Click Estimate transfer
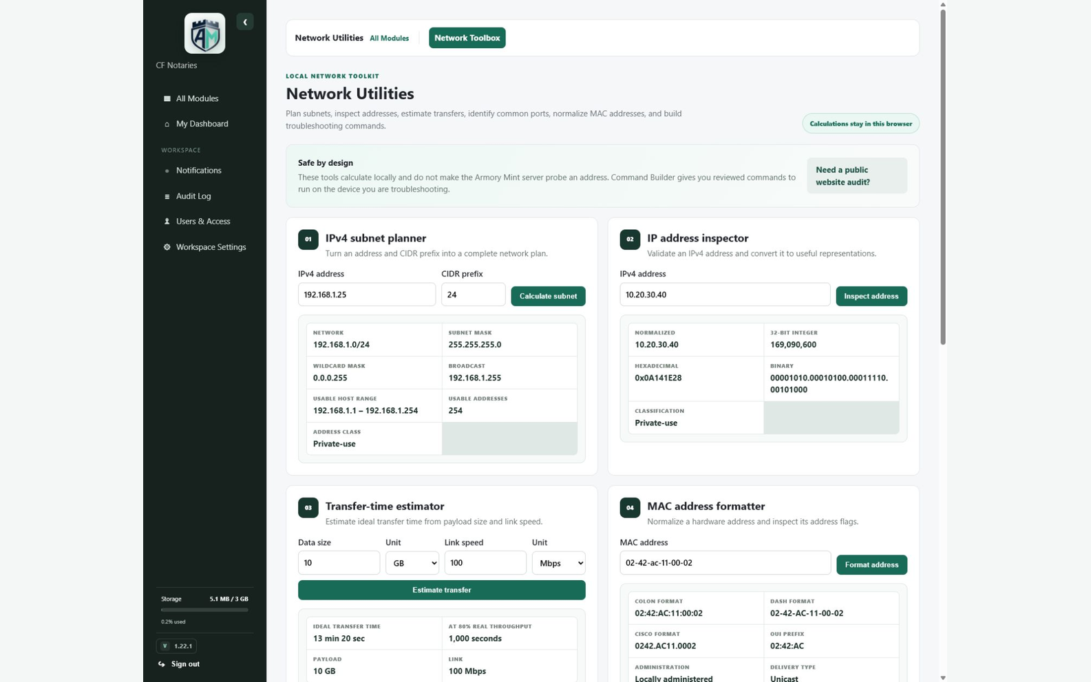This screenshot has height=682, width=1091. click(x=441, y=590)
